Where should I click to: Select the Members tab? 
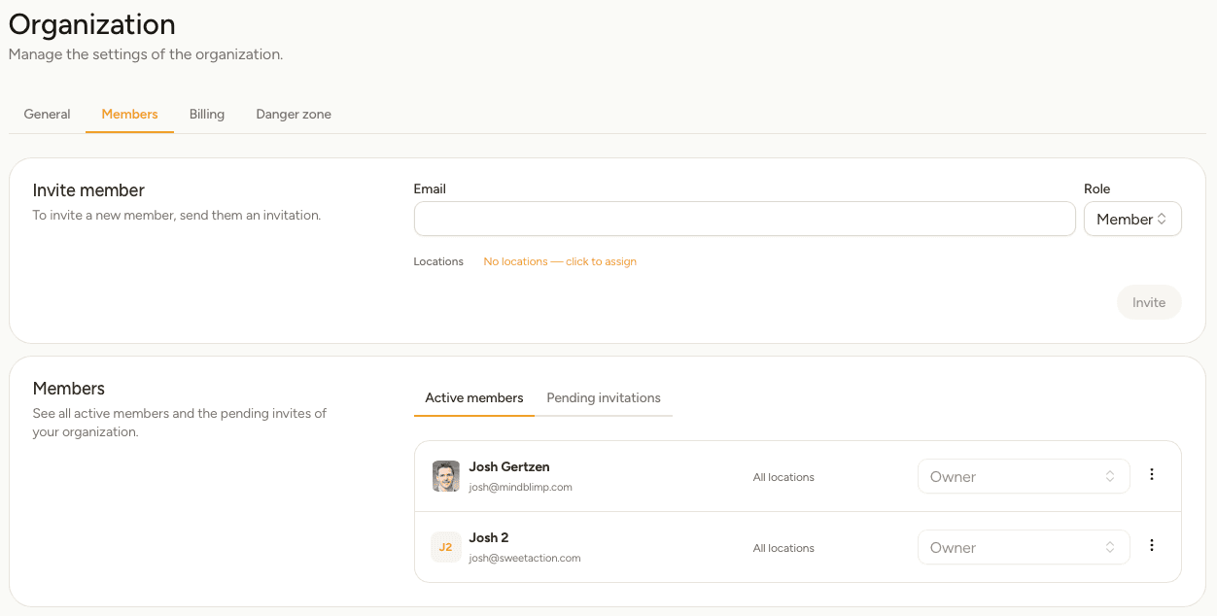pos(129,114)
